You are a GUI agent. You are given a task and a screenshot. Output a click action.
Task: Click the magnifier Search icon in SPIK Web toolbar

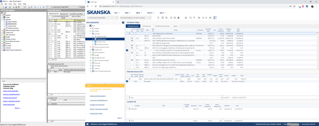[x=194, y=18]
